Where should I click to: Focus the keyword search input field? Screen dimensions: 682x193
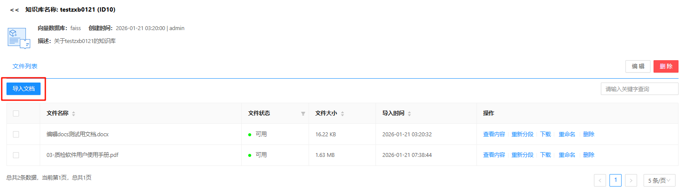click(639, 89)
